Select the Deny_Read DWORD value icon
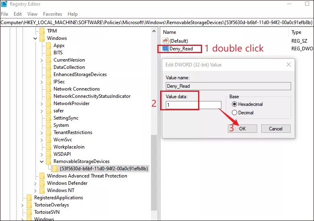Screen dimensions: 314x221 165,48
